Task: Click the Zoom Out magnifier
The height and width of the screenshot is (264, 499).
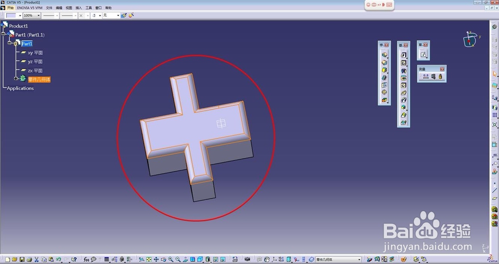Action: point(178,259)
